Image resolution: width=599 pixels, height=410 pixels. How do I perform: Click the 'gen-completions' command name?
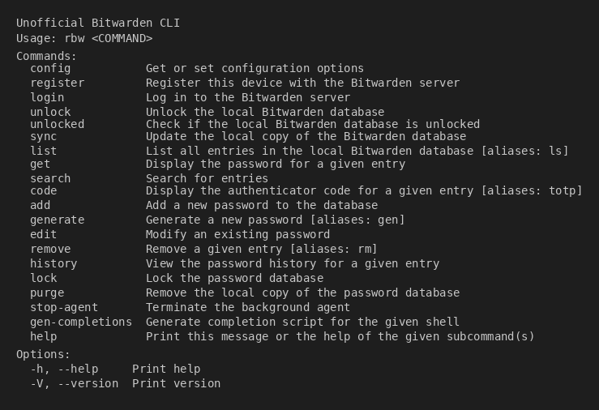pyautogui.click(x=81, y=322)
